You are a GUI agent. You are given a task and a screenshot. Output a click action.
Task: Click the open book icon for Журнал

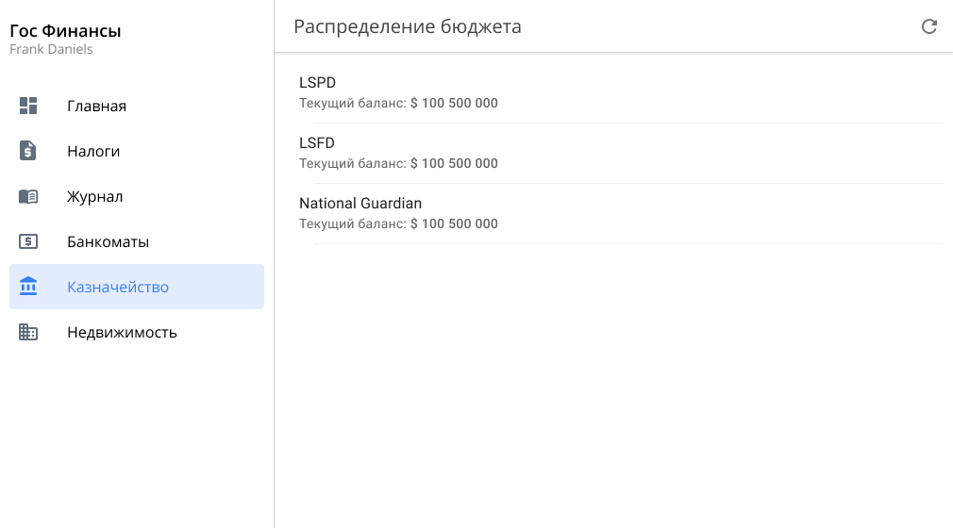coord(28,196)
